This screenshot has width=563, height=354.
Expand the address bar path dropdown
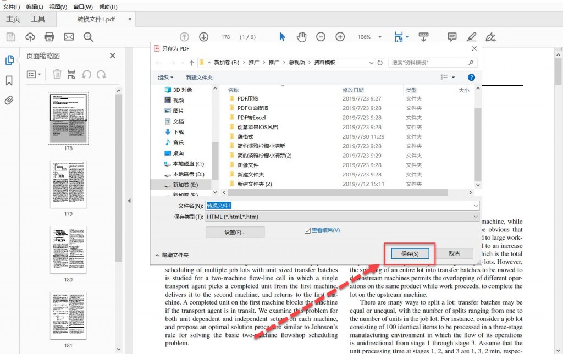point(371,63)
